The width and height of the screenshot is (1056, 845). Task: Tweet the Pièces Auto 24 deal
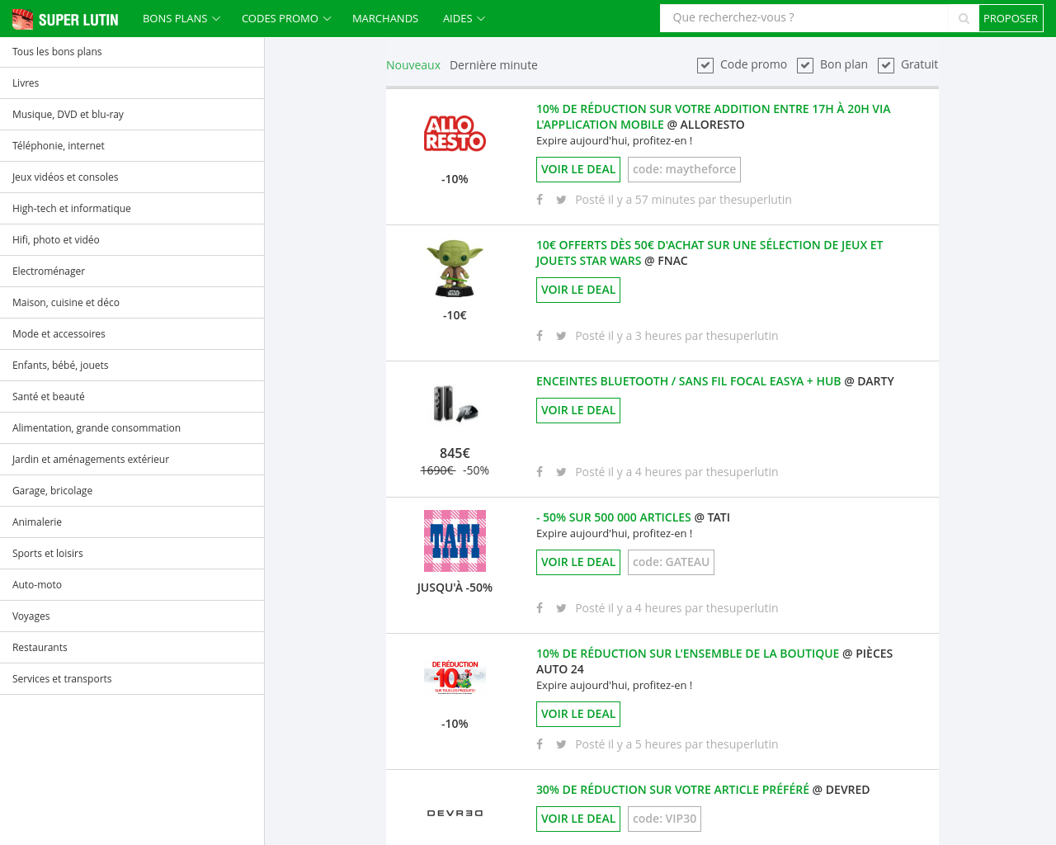pos(561,744)
